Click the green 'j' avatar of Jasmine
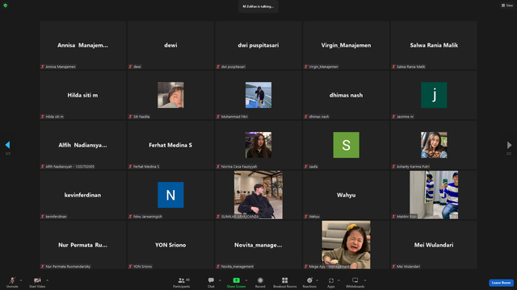The image size is (517, 290). point(434,95)
